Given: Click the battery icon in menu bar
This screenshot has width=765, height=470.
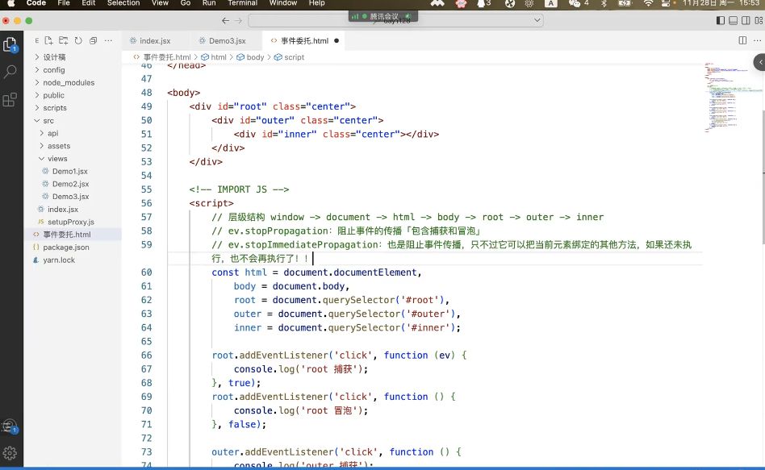Looking at the screenshot, I should [625, 3].
